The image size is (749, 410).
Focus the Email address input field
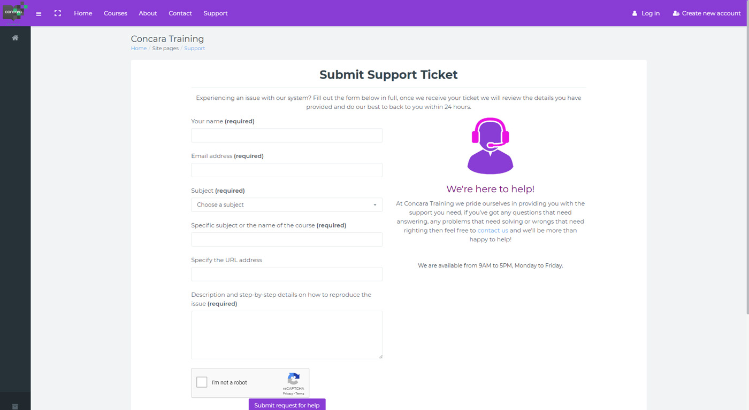(287, 170)
